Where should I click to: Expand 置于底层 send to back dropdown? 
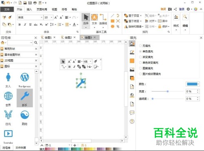(141, 21)
